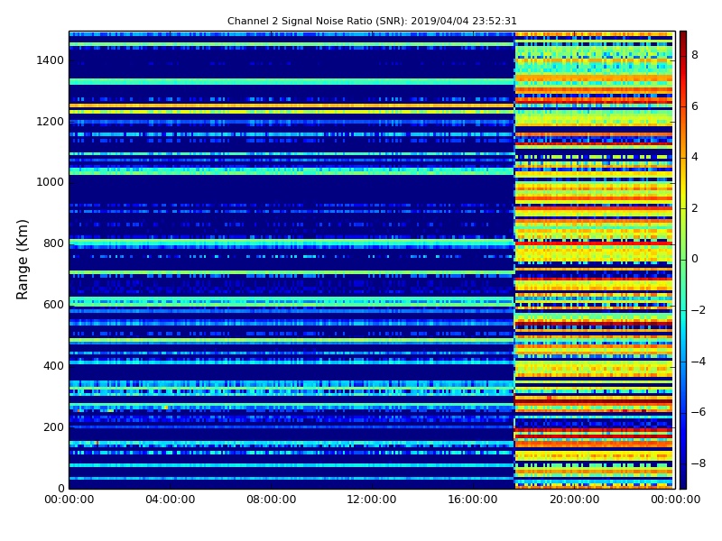The height and width of the screenshot is (541, 722).
Task: Click colorbar tick label −6
Action: [699, 412]
